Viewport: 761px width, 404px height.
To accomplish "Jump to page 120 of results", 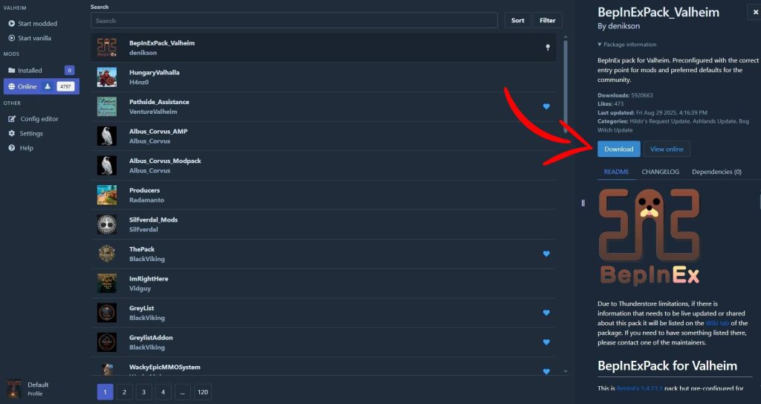I will (x=203, y=392).
